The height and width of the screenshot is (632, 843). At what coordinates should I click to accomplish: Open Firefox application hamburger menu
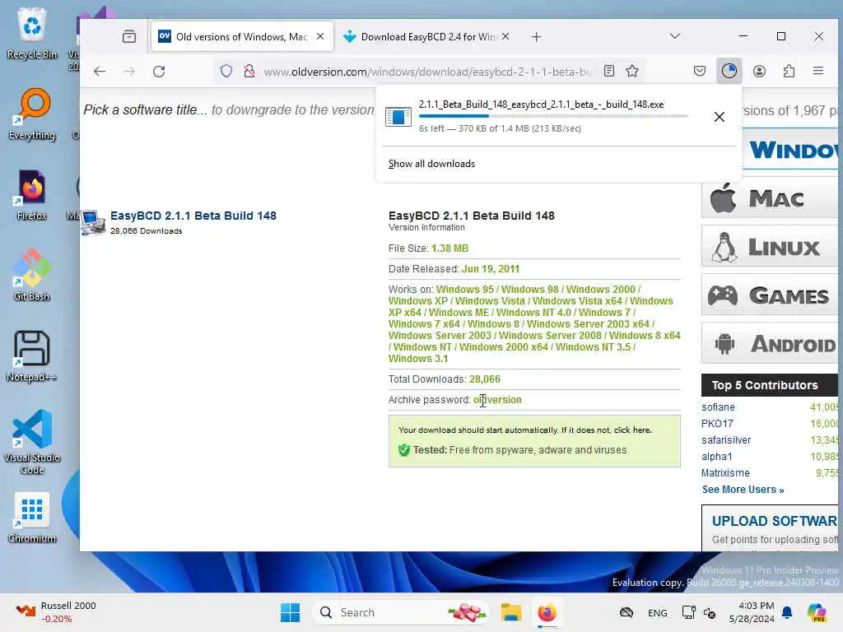click(818, 71)
